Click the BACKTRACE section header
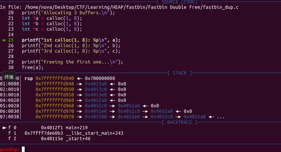 pos(180,122)
